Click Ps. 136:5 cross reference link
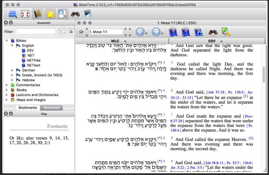Viewport: 269px width, 175px height. click(x=235, y=92)
